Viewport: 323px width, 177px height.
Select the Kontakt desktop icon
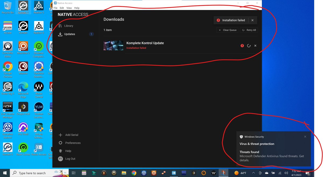tap(23, 27)
